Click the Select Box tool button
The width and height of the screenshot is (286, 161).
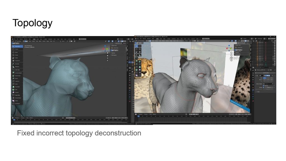click(17, 46)
